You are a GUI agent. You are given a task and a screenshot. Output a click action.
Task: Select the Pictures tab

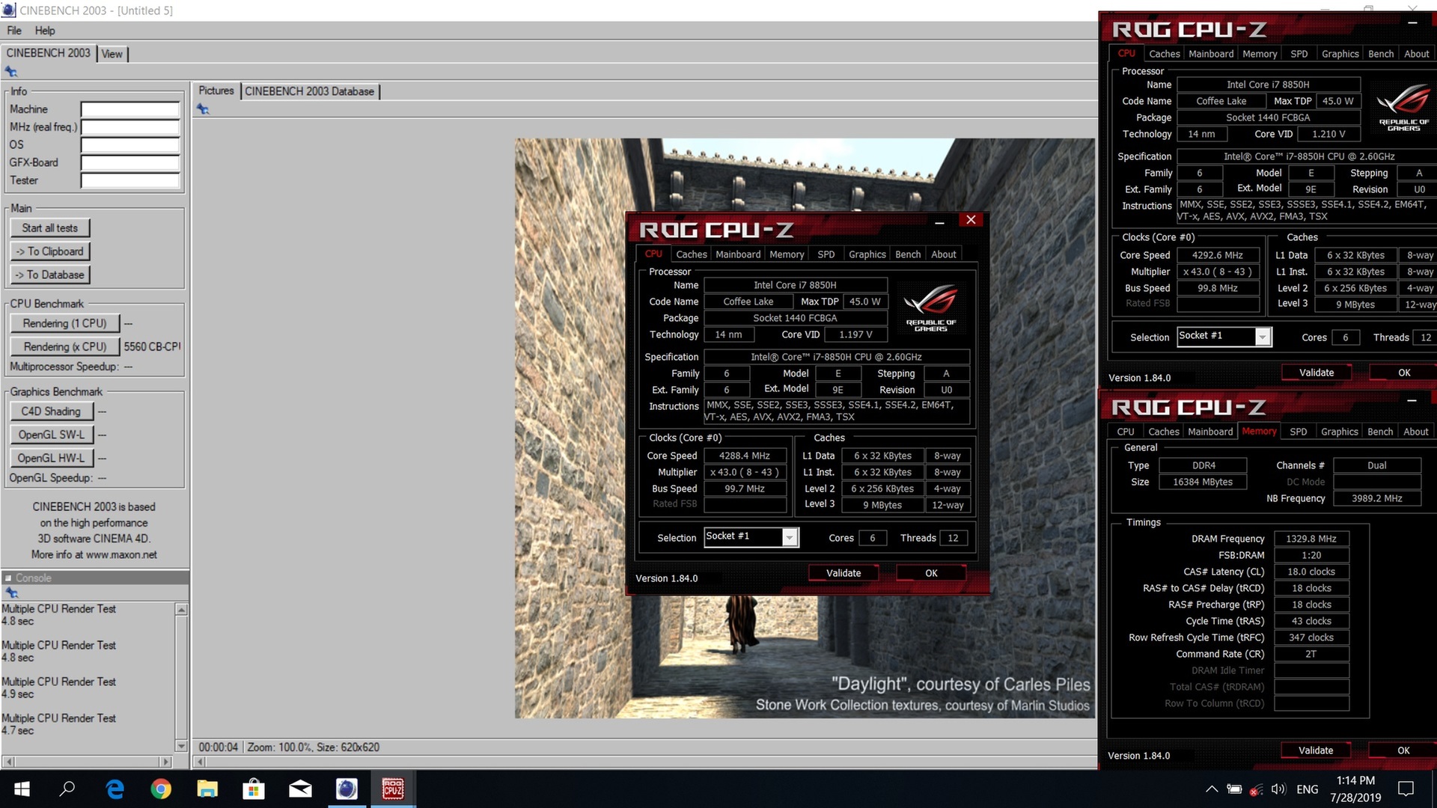[x=216, y=91]
